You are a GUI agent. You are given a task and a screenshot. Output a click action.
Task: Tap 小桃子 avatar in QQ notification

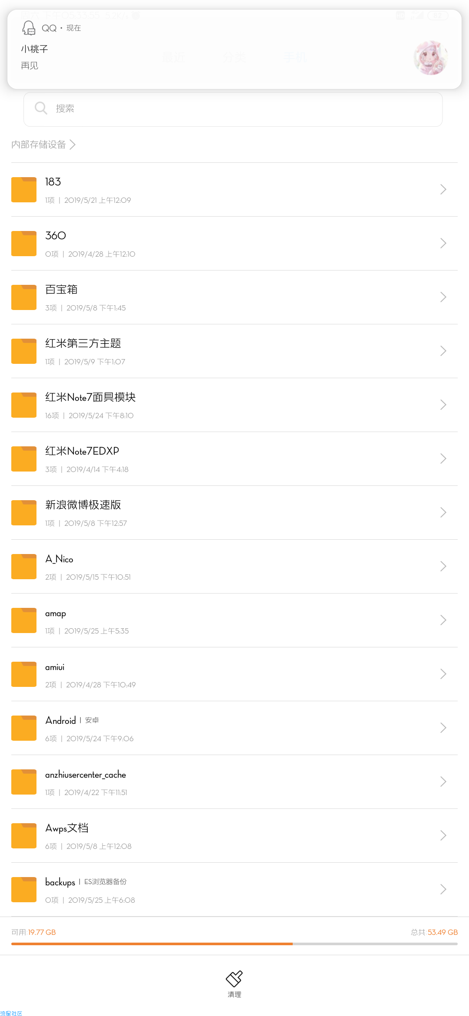(x=431, y=57)
